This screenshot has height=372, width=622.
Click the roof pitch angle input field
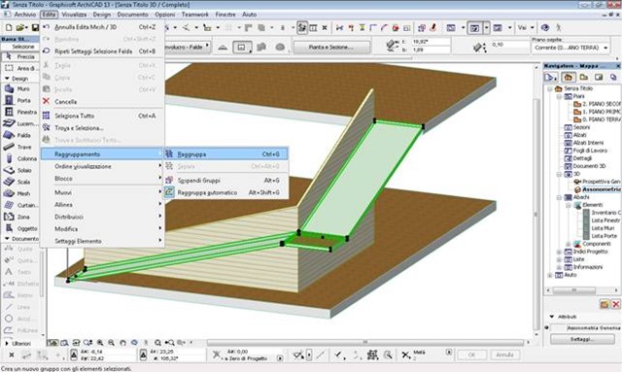pos(431,42)
